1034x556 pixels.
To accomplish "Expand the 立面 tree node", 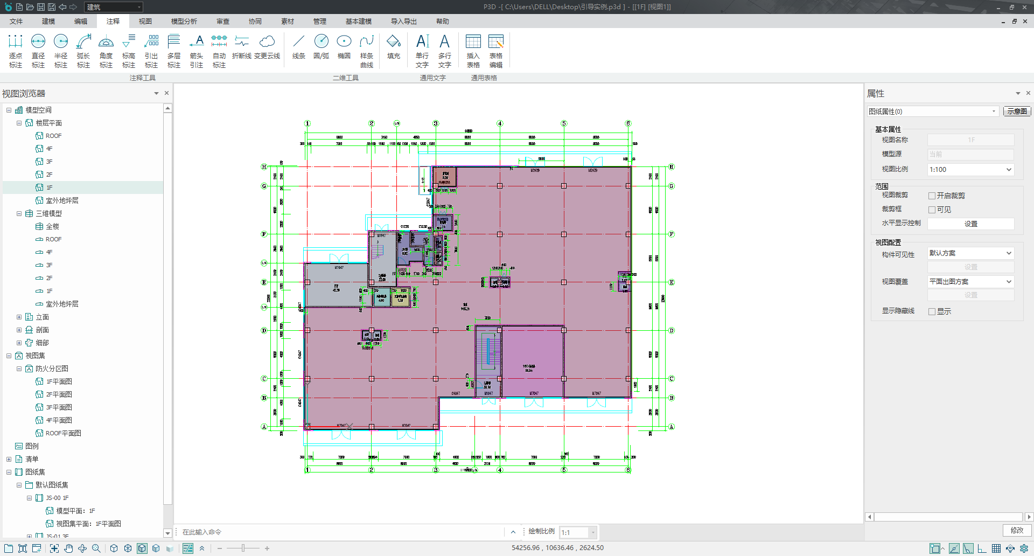I will pyautogui.click(x=19, y=317).
